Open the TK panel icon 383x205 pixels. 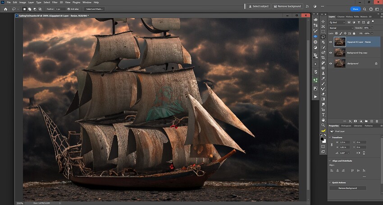[x=315, y=56]
